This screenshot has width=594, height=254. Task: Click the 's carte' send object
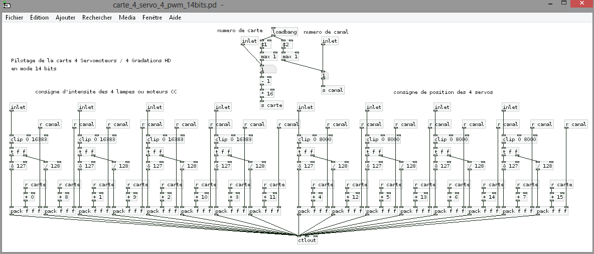271,105
